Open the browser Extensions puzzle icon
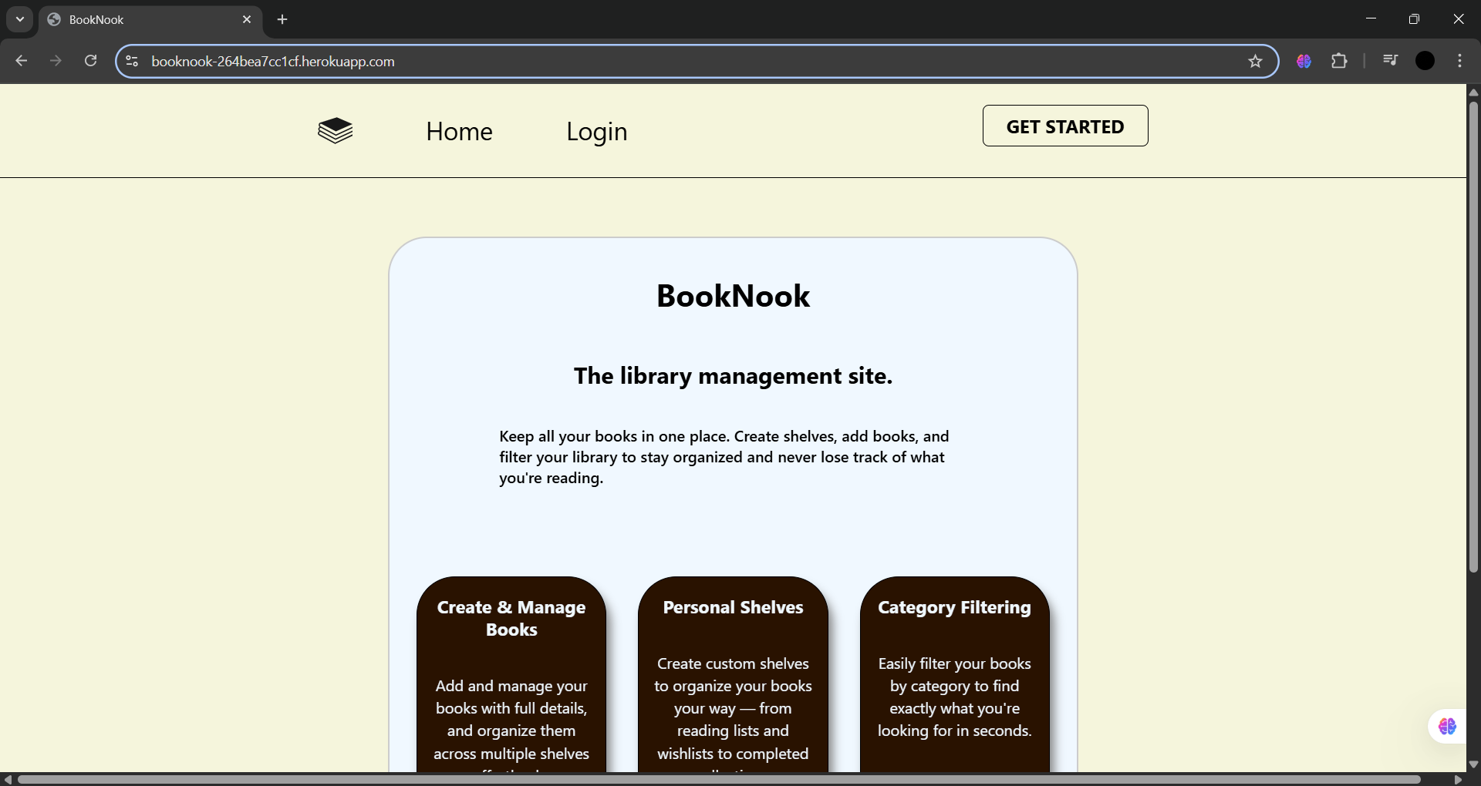The width and height of the screenshot is (1481, 786). click(1340, 61)
